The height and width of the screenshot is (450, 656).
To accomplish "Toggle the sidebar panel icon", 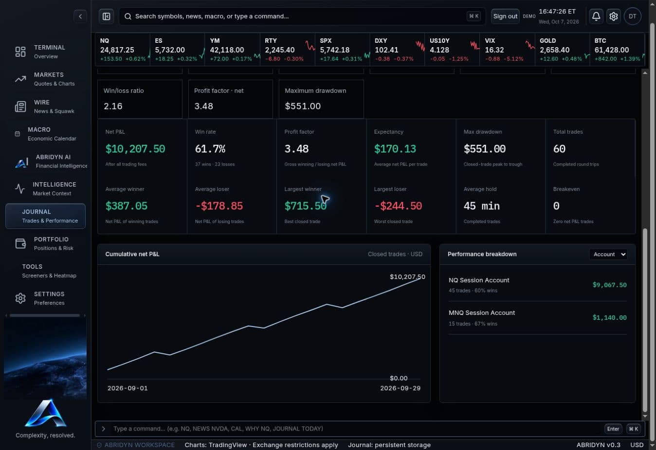I will click(106, 16).
